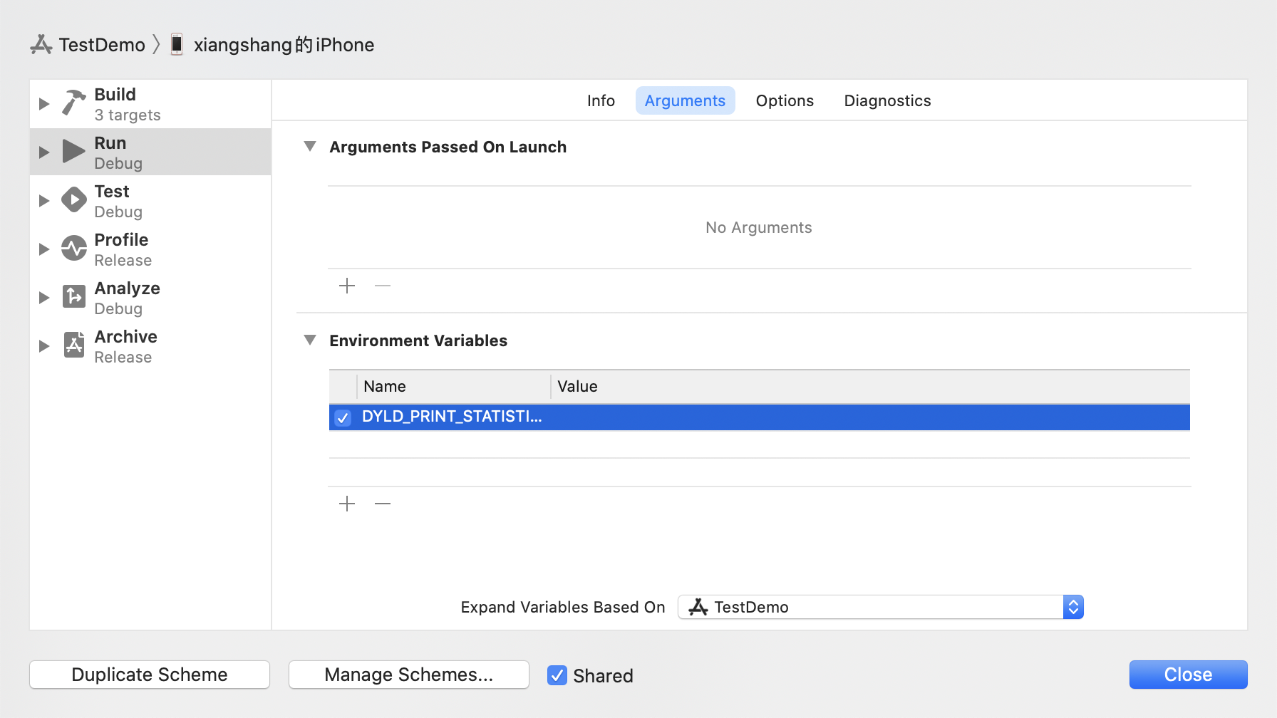Add an environment variable with plus icon
Screen dimensions: 1277x718
(x=347, y=504)
